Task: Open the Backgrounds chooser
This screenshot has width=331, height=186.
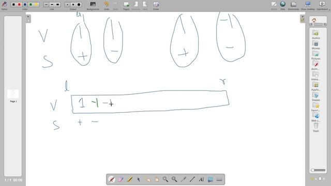Action: pos(93,6)
